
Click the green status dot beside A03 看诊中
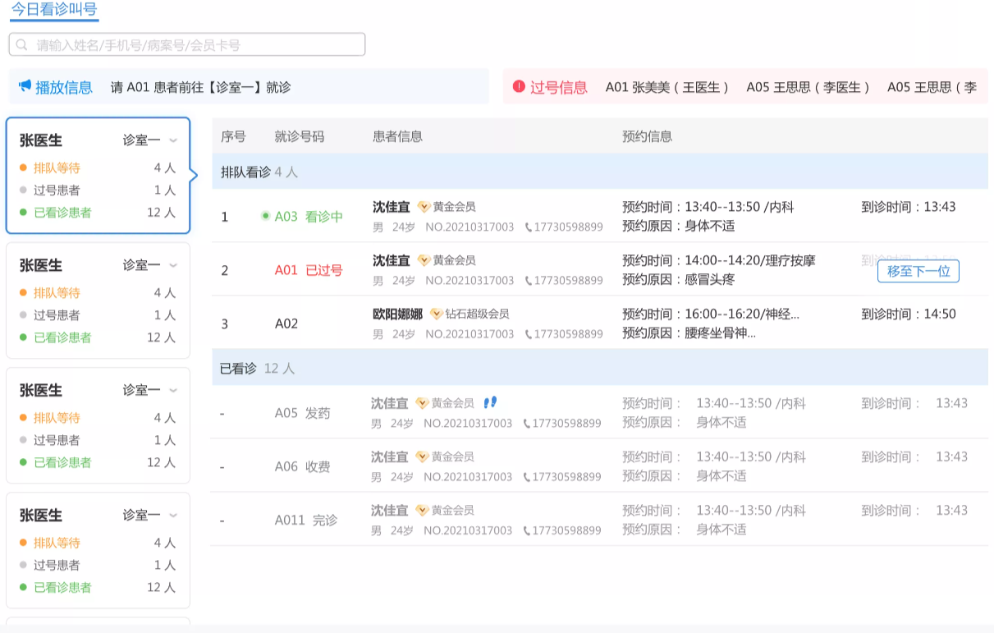tap(265, 217)
